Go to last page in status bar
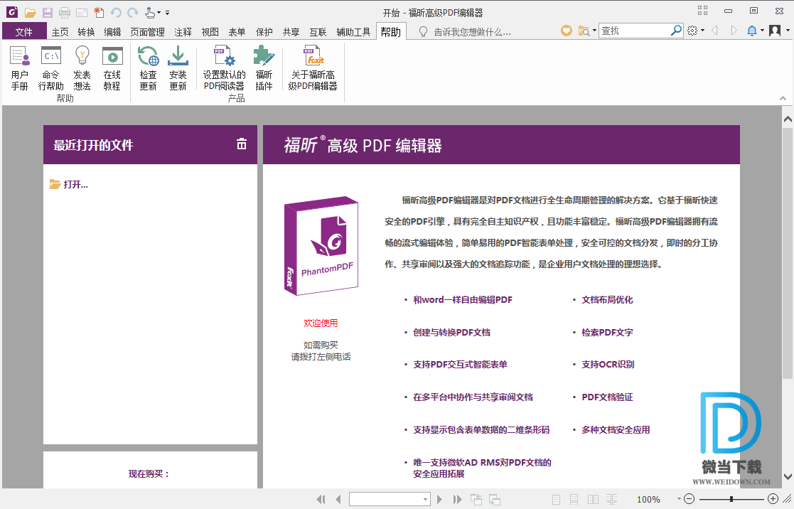Image resolution: width=794 pixels, height=509 pixels. [x=457, y=499]
